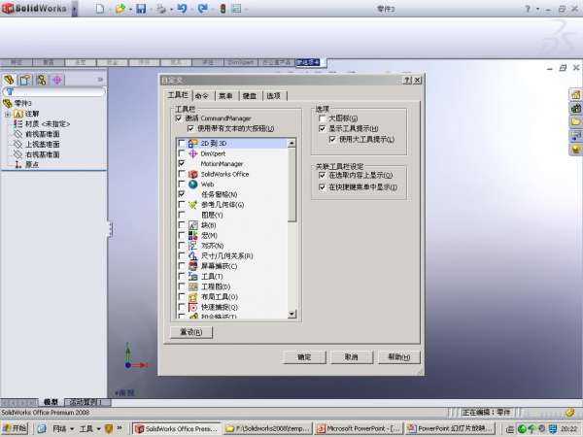This screenshot has height=437, width=583.
Task: Click the Print icon in top toolbar
Action: (x=161, y=8)
